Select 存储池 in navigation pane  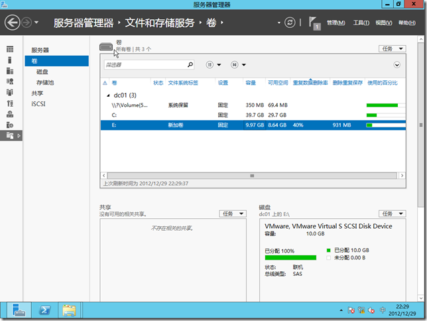[45, 82]
